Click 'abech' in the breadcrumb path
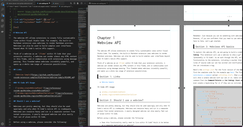The image size is (243, 127). point(17,6)
